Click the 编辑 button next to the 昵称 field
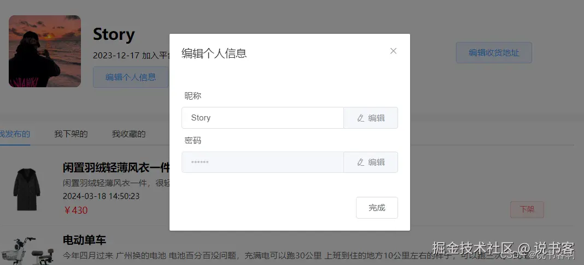 [x=371, y=118]
